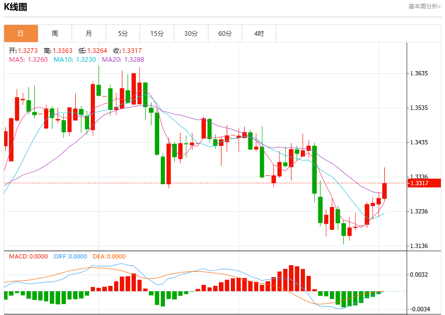Click the MACD: 0.0000 indicator label
Viewport: 445px width, 315px height.
coord(28,256)
